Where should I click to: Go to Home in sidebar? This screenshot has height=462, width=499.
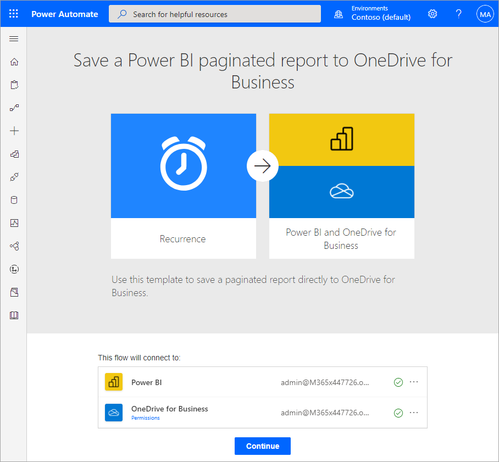(x=14, y=62)
